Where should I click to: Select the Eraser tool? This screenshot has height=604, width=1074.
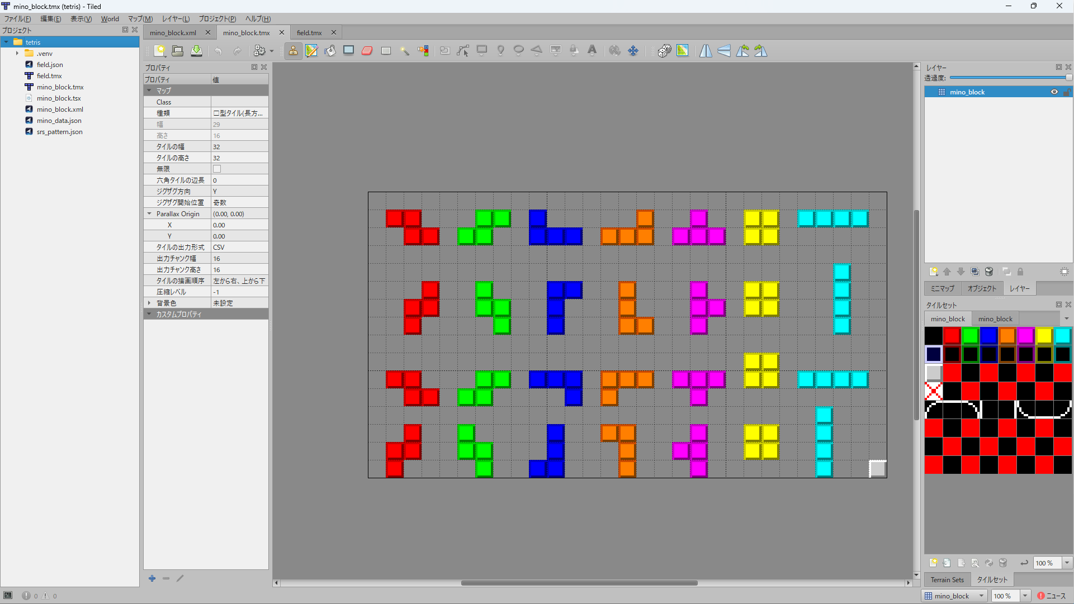(x=367, y=51)
